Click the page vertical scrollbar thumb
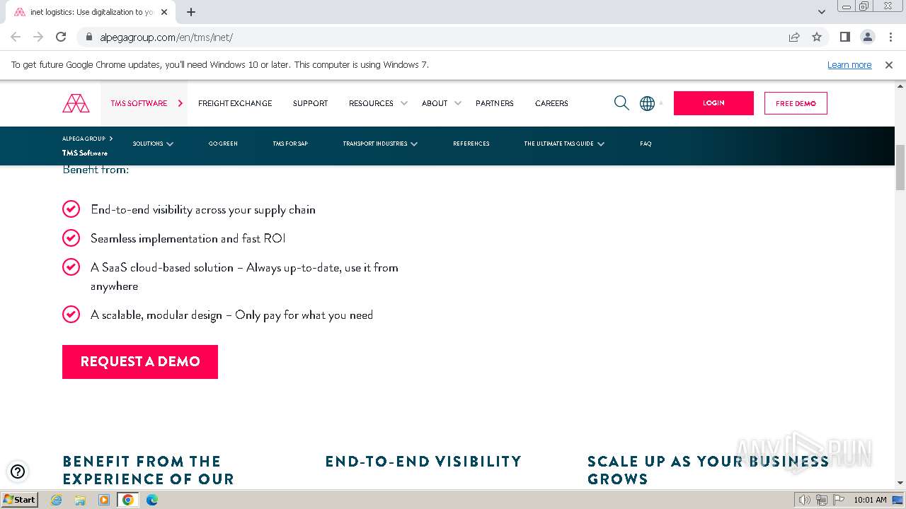This screenshot has height=509, width=906. point(900,168)
